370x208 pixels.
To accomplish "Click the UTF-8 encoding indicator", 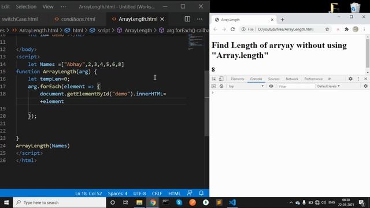I will [139, 194].
